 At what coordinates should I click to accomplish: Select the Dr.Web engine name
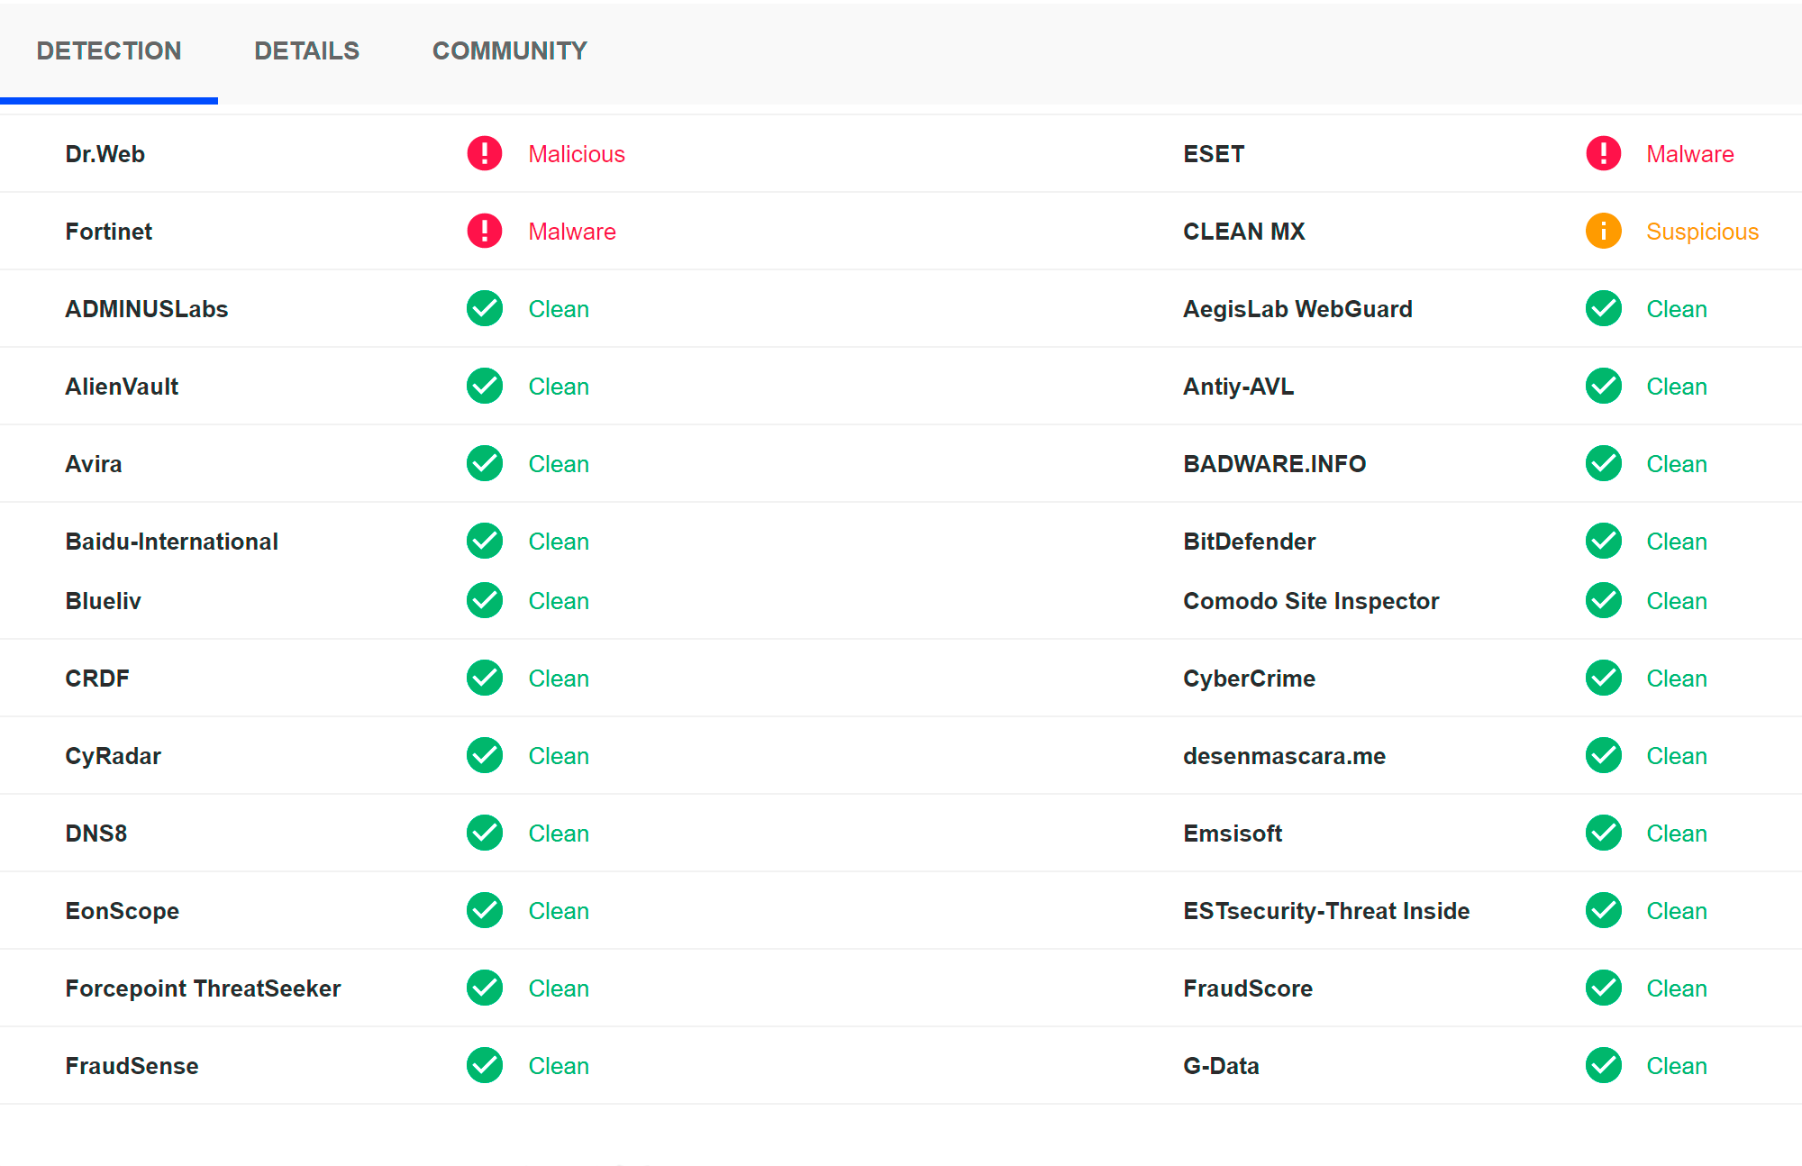[105, 154]
